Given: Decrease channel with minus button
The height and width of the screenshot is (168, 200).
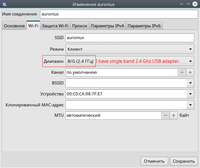Looking at the screenshot, I should click(182, 72).
